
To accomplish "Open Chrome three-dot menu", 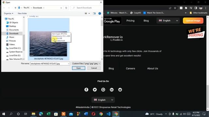I will point(206,8).
